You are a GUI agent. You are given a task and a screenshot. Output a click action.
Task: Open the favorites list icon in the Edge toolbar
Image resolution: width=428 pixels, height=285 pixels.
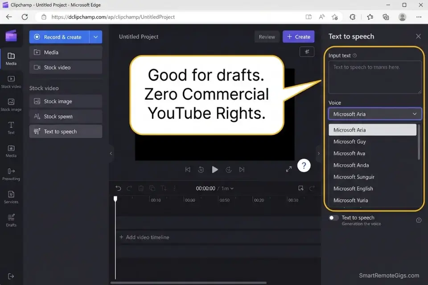tap(370, 17)
